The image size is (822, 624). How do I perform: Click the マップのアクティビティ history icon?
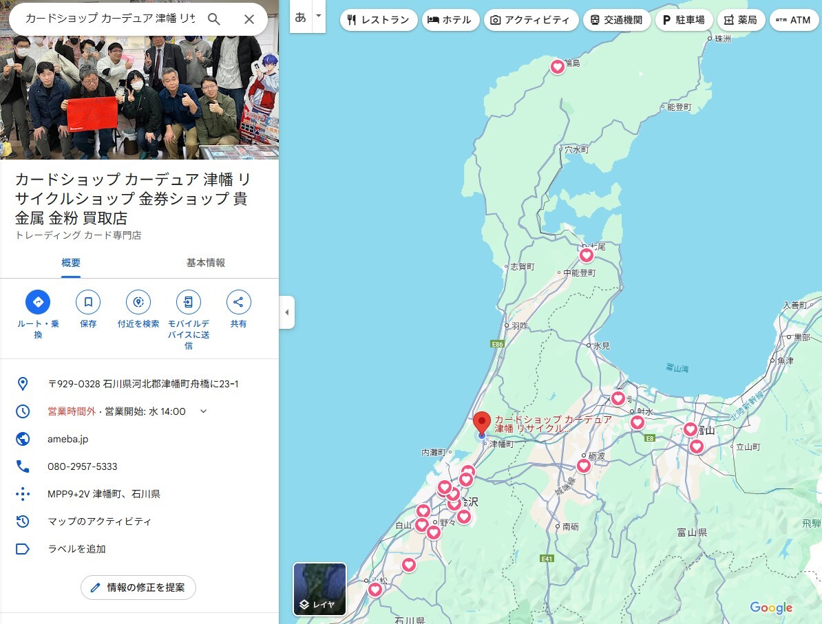click(x=23, y=521)
